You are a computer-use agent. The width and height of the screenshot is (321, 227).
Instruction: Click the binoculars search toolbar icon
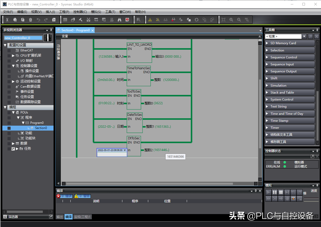pos(120,20)
